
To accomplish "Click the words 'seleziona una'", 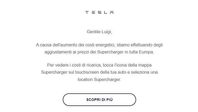I will (x=144, y=72).
